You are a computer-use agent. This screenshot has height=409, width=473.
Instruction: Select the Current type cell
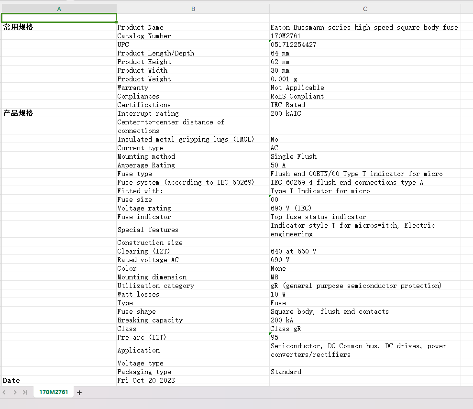[193, 148]
